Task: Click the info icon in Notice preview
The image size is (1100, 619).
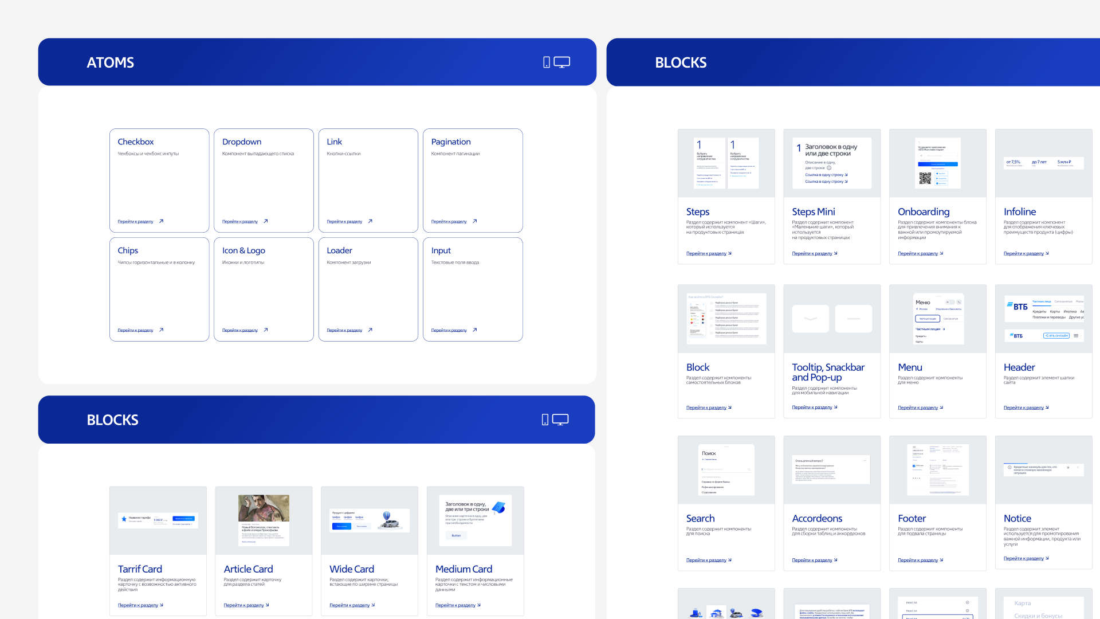Action: 1009,468
